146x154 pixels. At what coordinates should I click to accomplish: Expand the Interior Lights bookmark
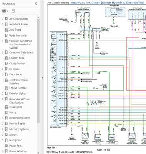(3, 124)
